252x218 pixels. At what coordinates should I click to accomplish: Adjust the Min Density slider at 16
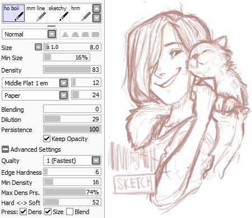point(72,182)
